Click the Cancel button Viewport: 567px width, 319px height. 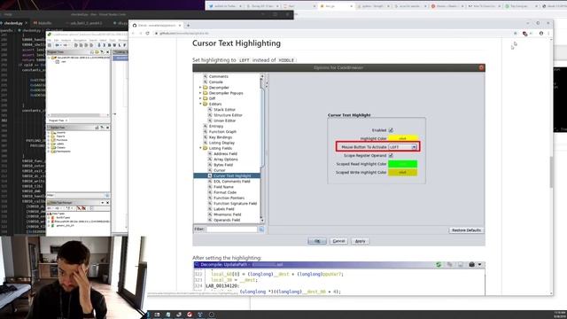click(338, 241)
